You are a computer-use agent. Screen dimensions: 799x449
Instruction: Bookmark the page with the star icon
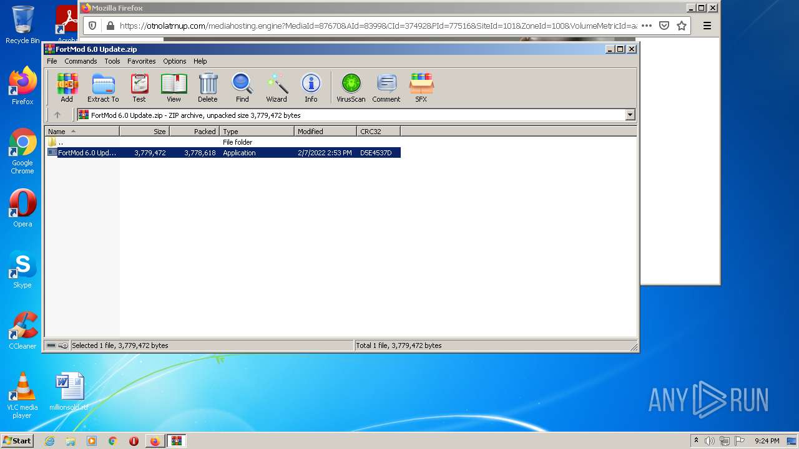coord(682,26)
